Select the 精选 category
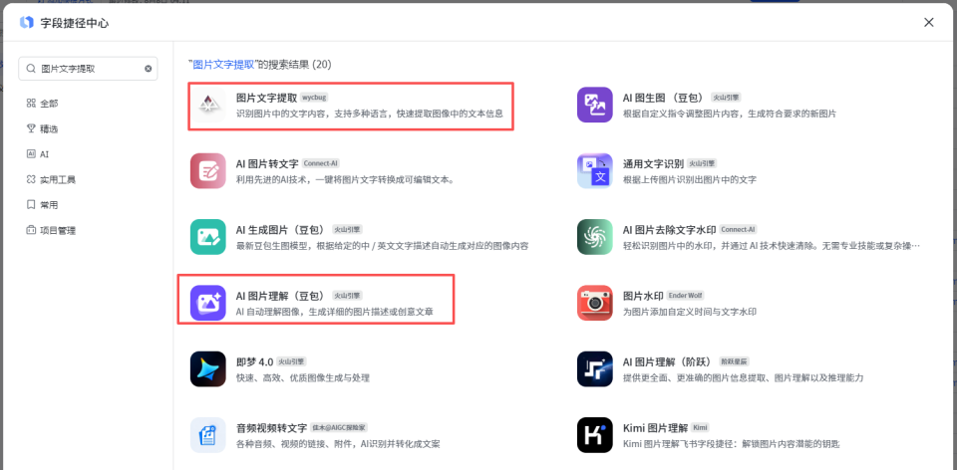The width and height of the screenshot is (957, 470). (49, 128)
